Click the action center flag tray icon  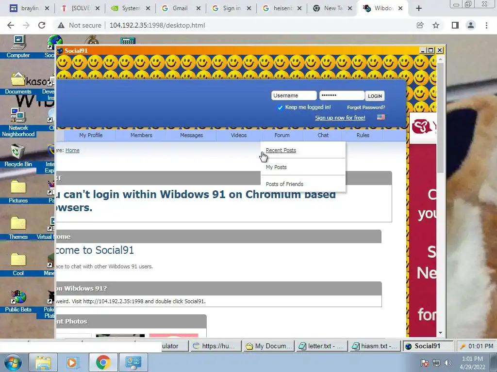425,363
